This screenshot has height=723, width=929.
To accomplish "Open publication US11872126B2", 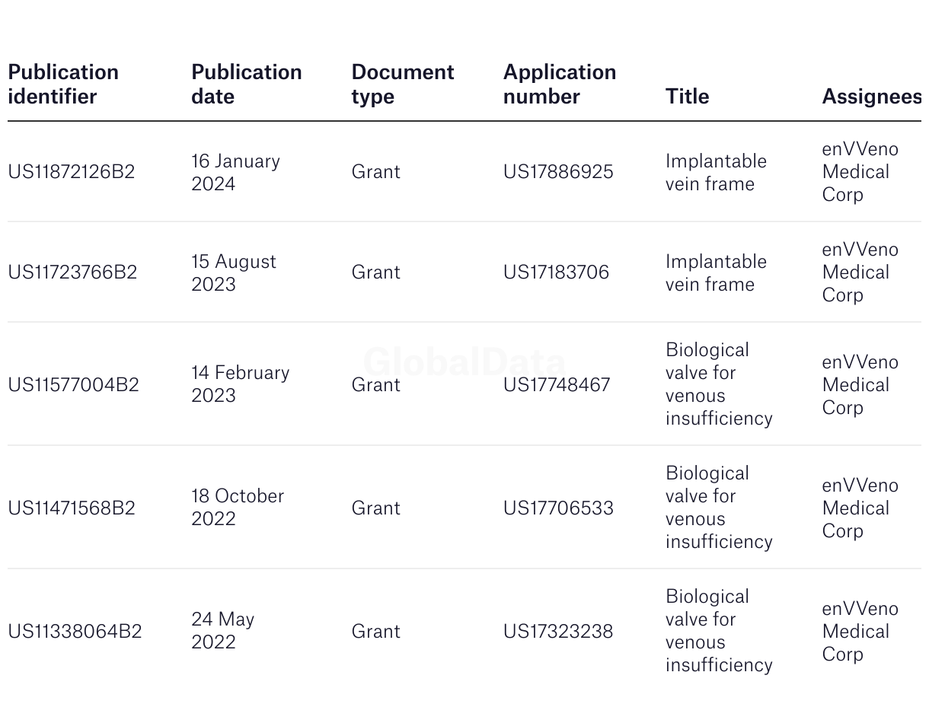I will point(71,172).
